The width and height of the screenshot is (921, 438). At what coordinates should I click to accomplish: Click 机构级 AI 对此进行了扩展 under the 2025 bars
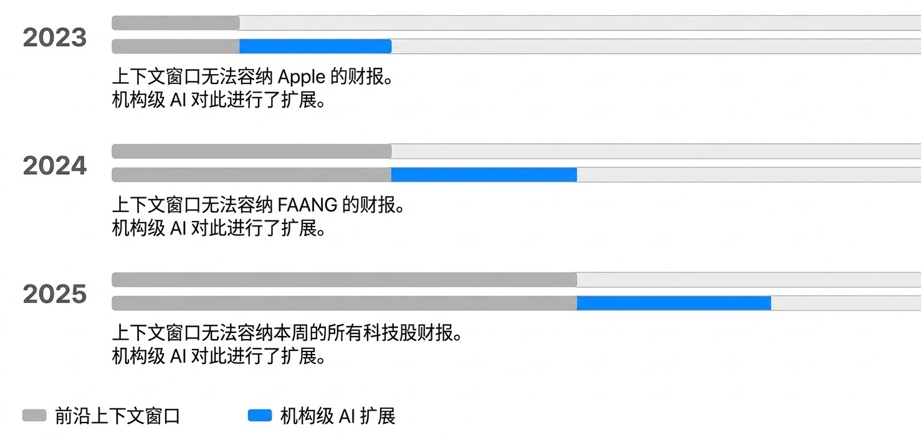tap(219, 356)
